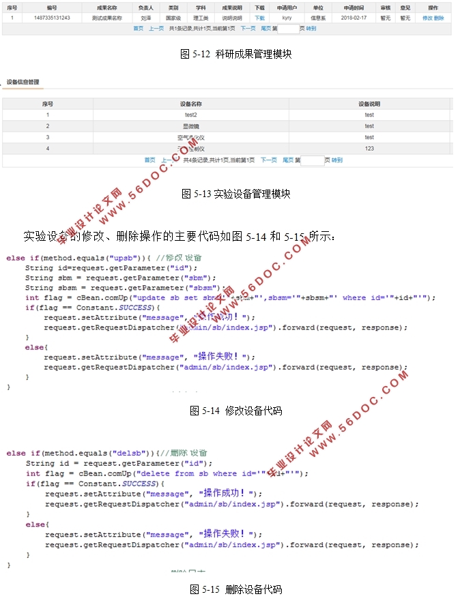Focus page number field in equipment pagination

[312, 160]
